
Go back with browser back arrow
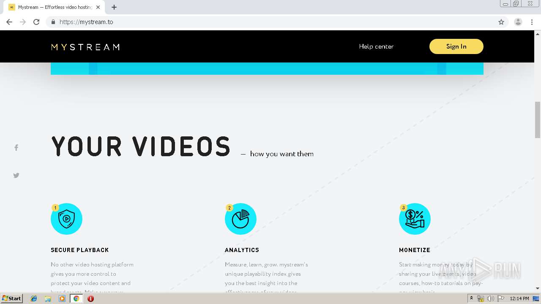[x=9, y=22]
